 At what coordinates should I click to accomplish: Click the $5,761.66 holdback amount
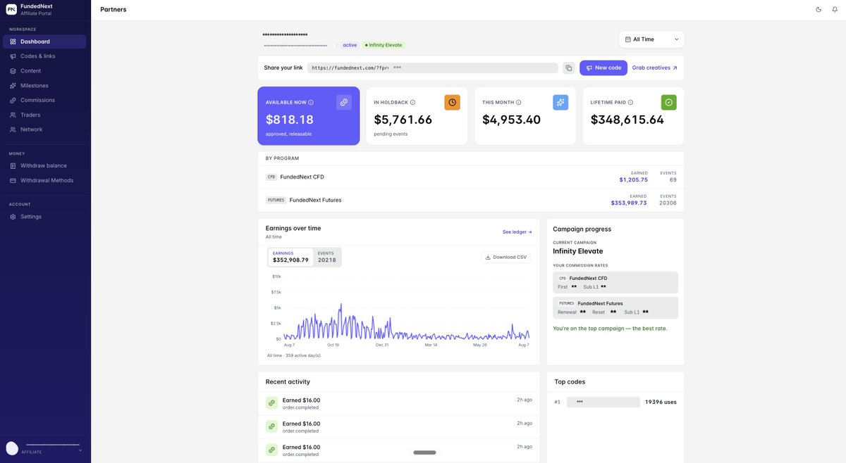(x=403, y=120)
